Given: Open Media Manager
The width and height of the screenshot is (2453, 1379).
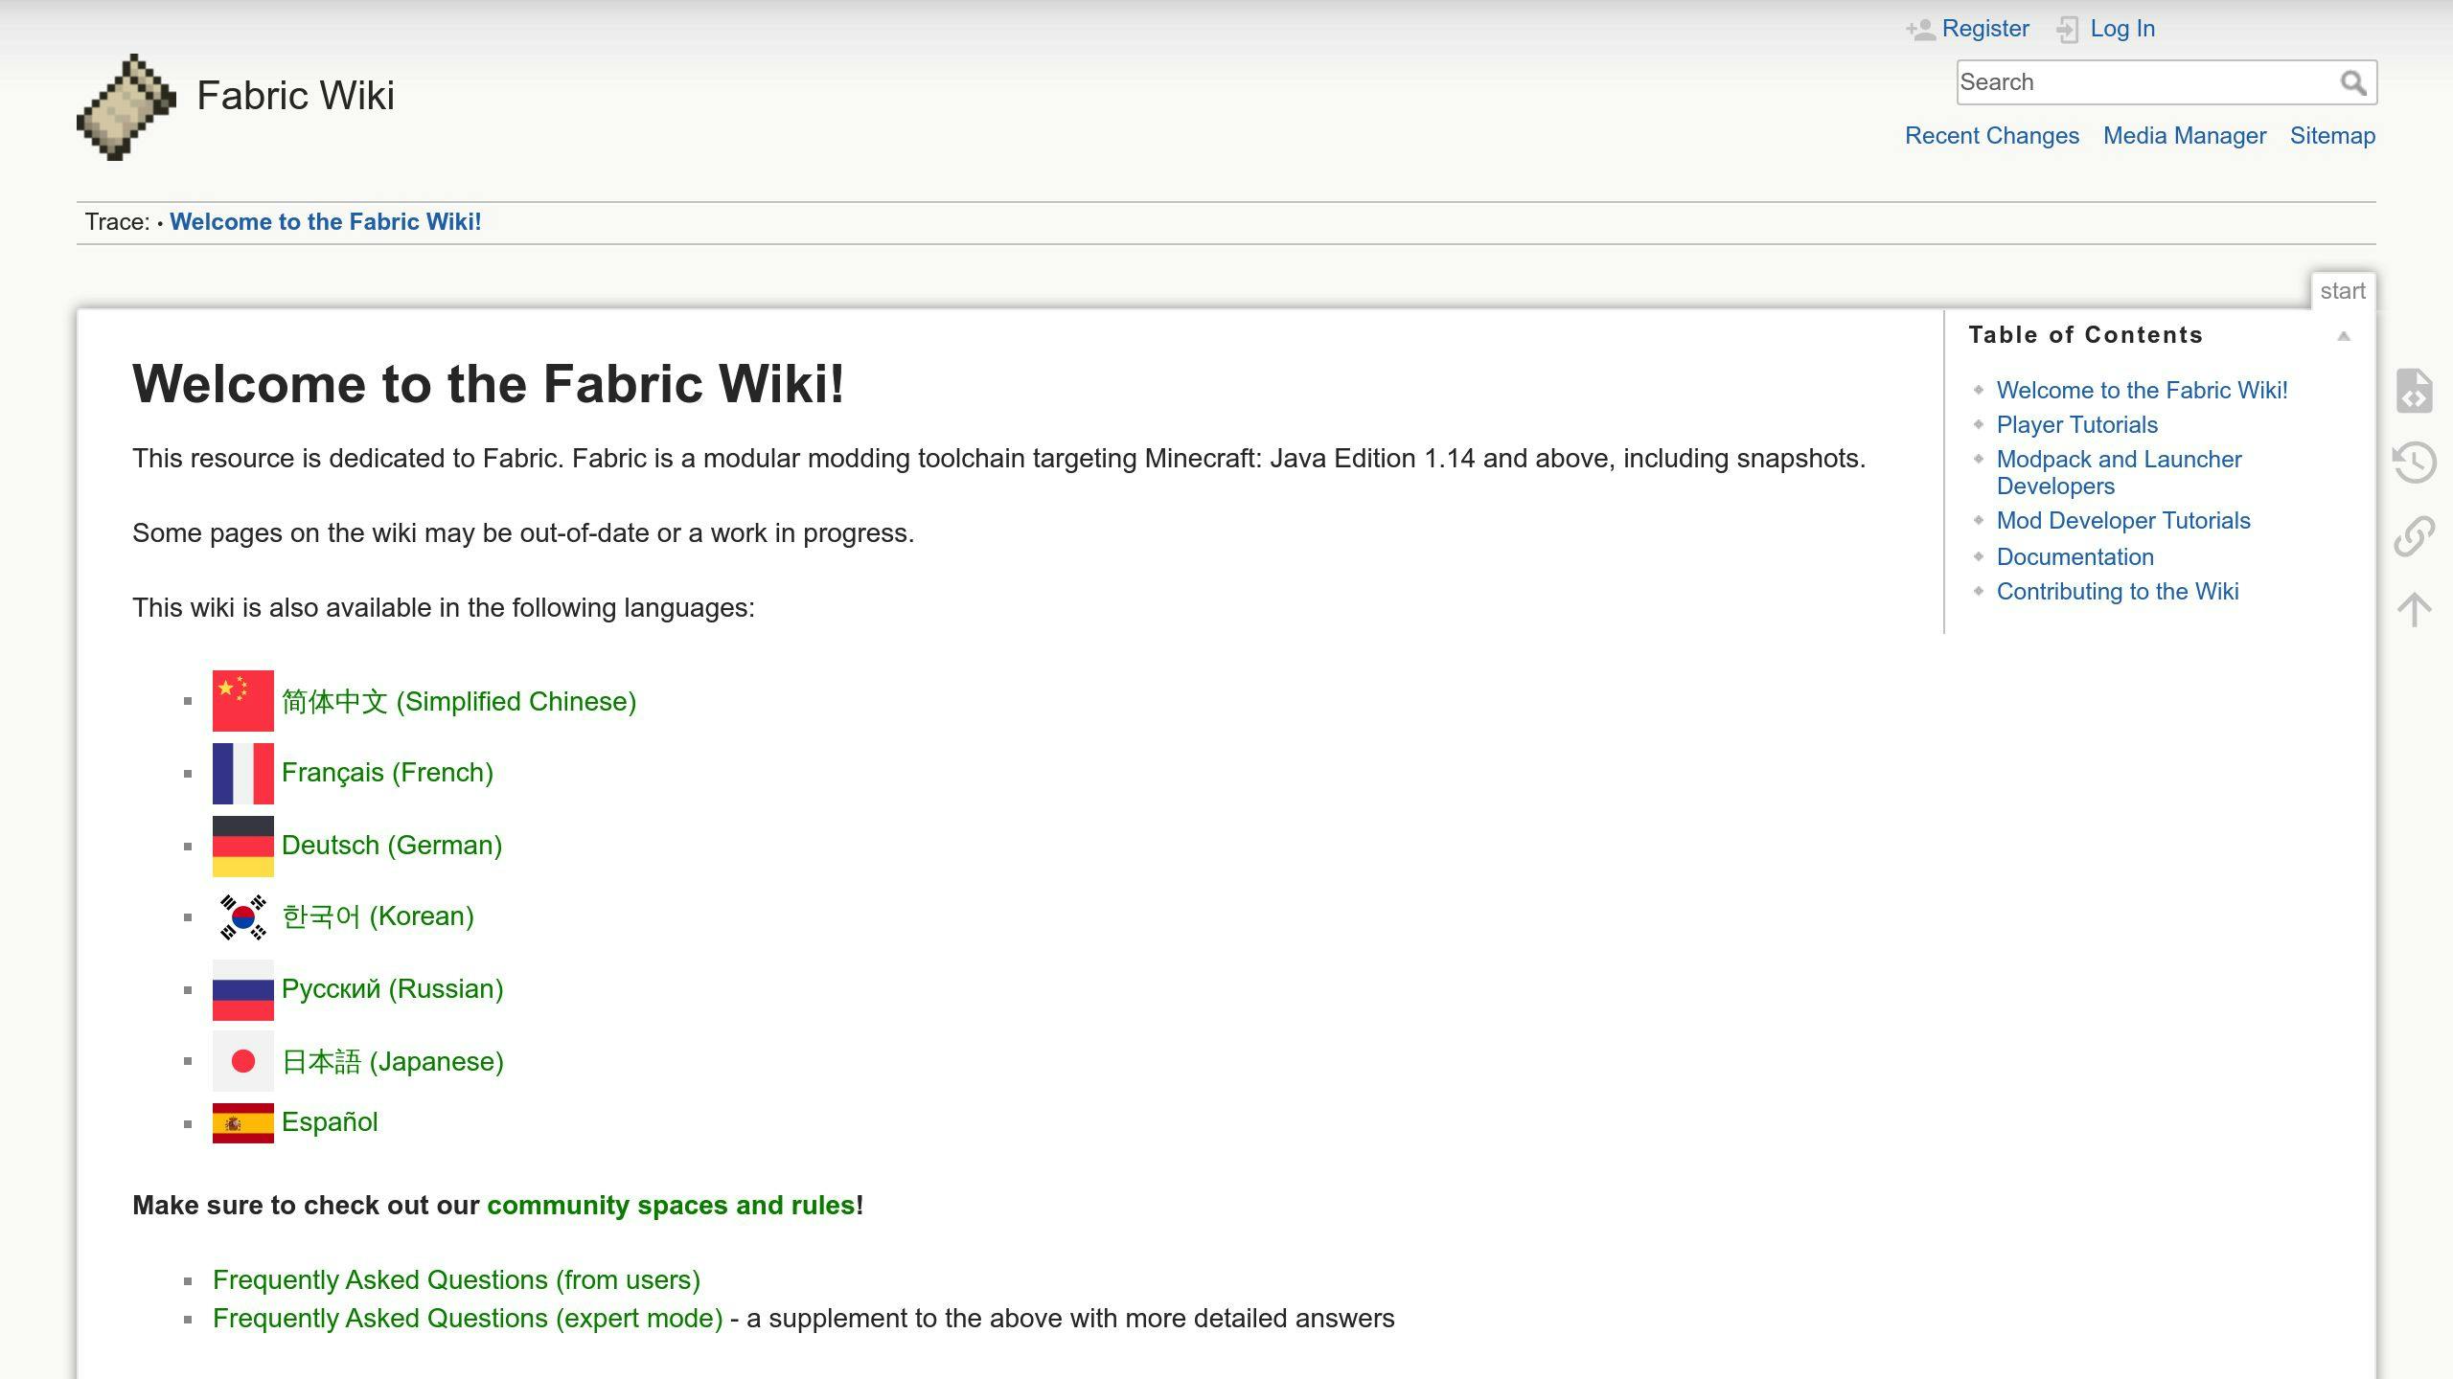Looking at the screenshot, I should (2185, 136).
